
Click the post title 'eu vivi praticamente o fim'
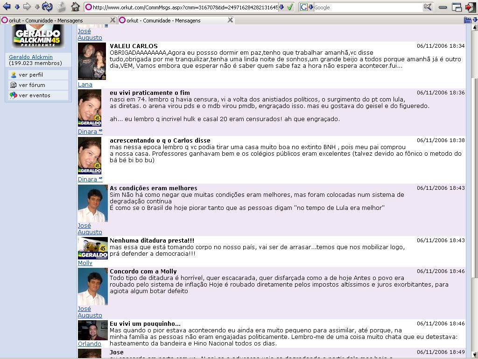[150, 93]
